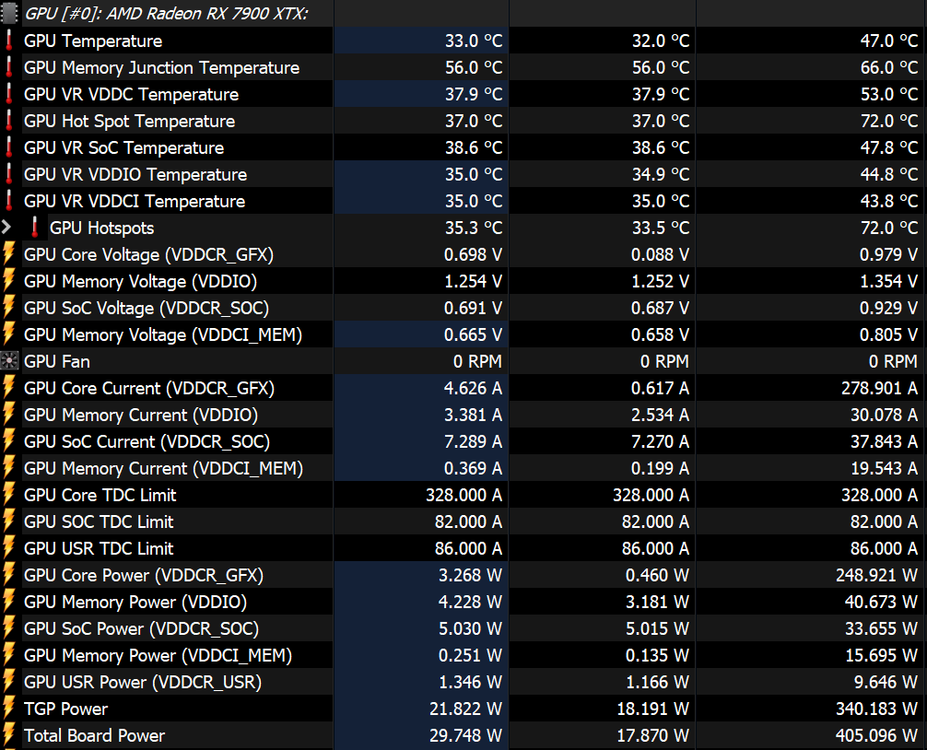Screen dimensions: 927x750
Task: Click thermometer icon beside GPU VR VDDIO Temperature
Action: coord(9,174)
